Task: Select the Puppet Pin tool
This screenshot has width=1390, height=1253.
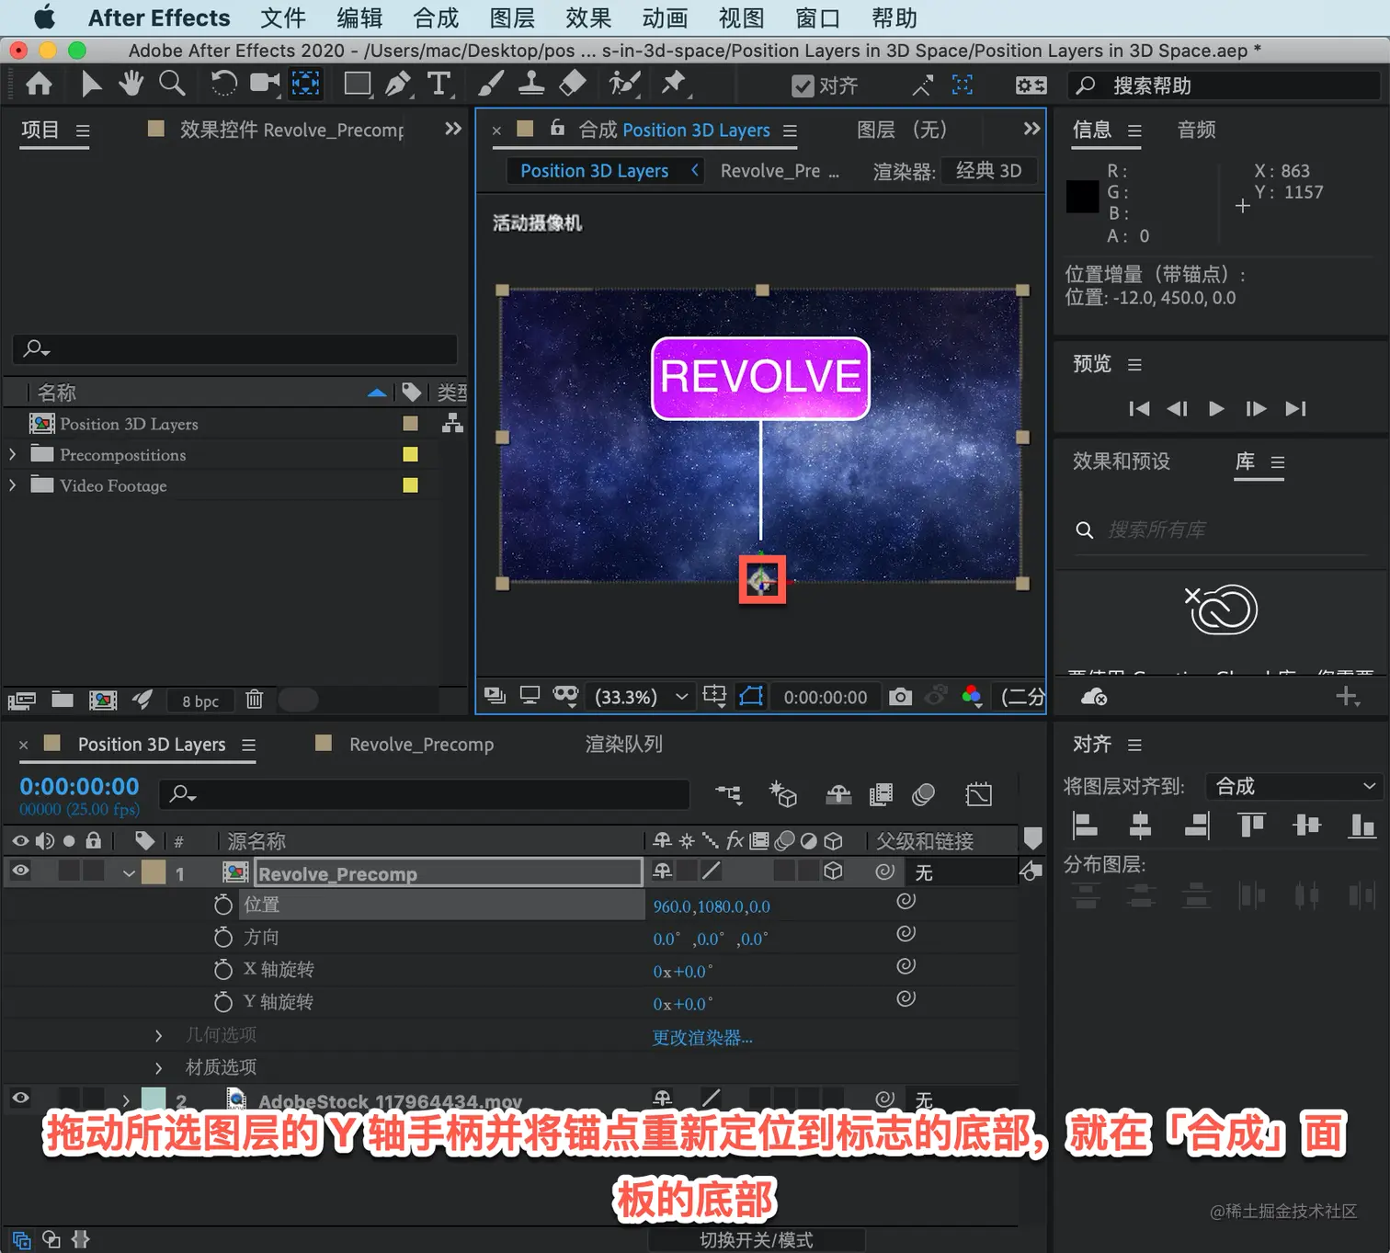Action: point(674,85)
